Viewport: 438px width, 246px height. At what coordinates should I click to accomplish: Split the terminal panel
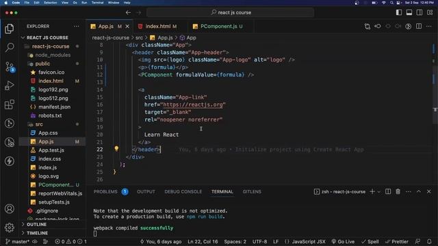388,191
